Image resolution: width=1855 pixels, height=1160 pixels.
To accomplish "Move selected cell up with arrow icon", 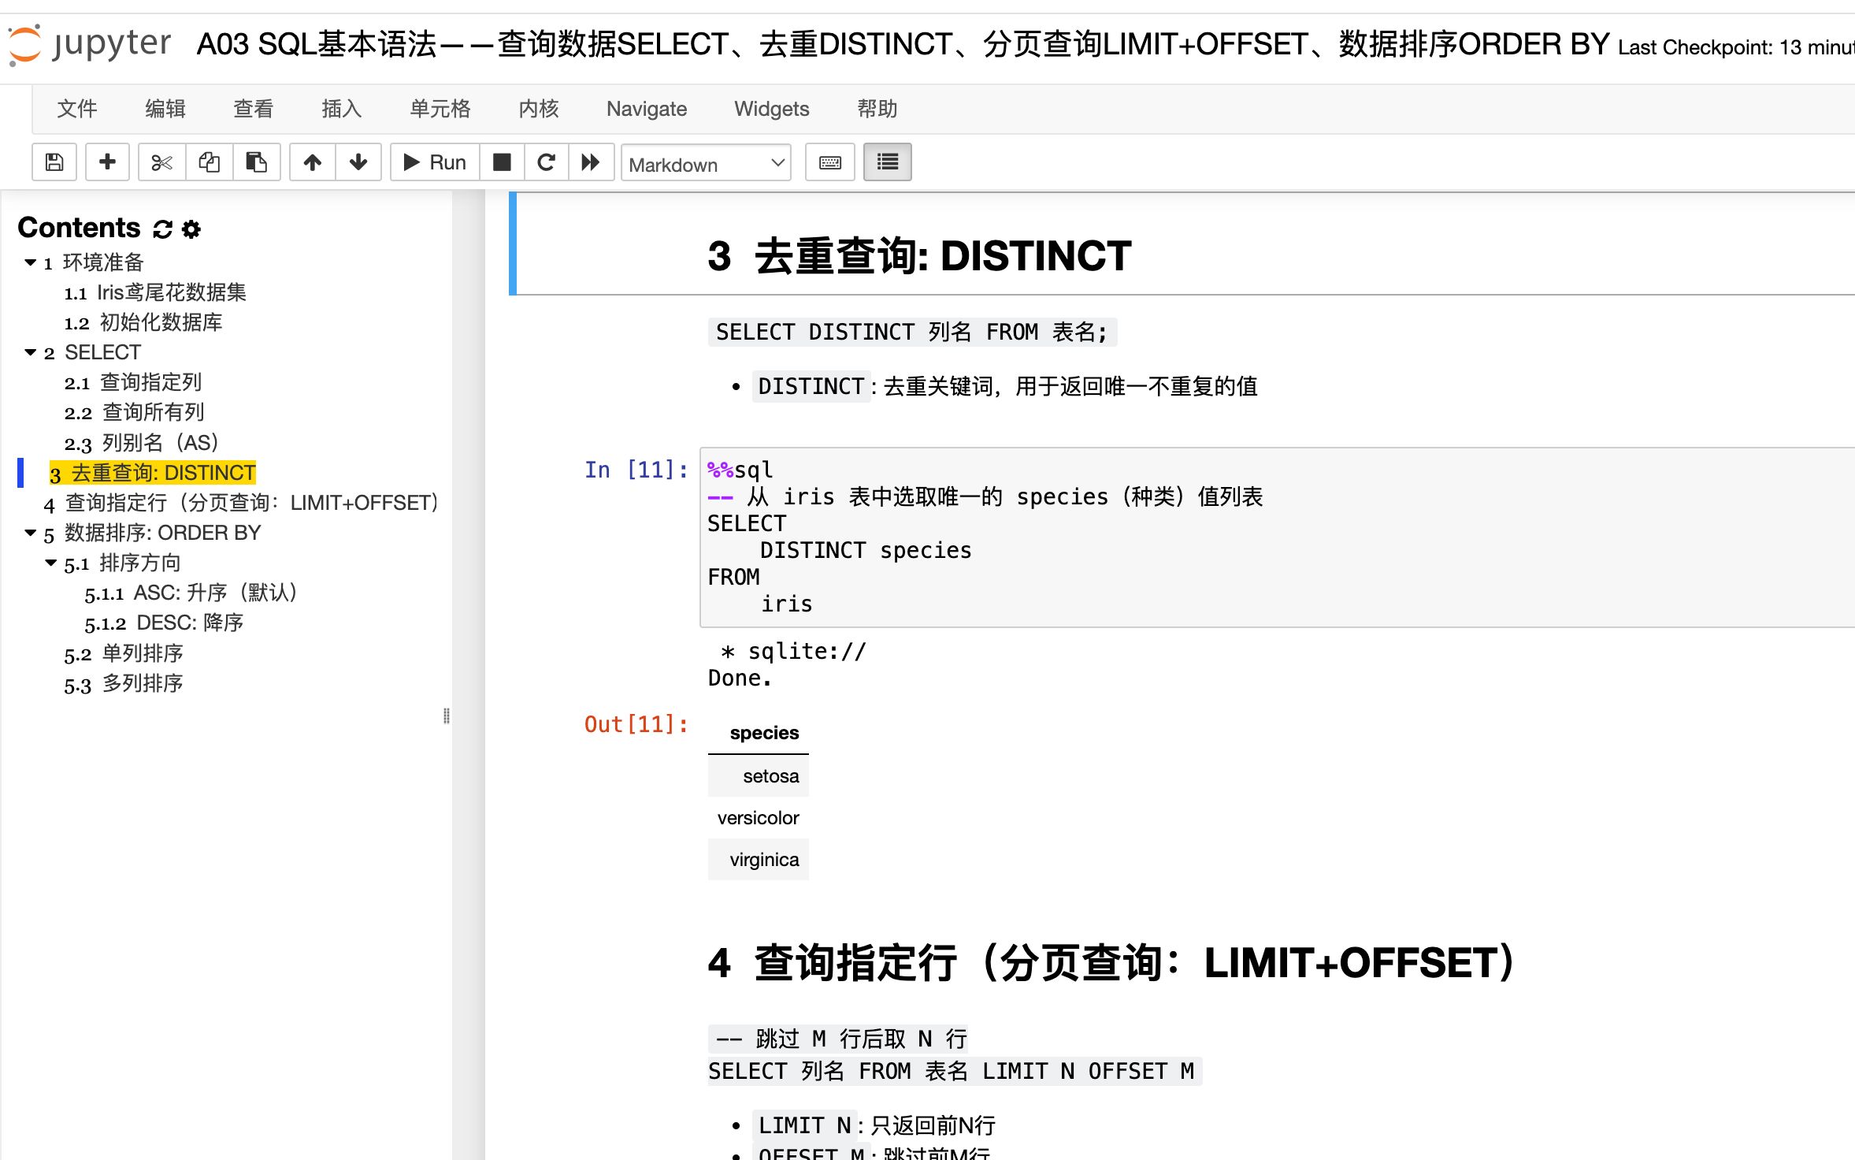I will [x=312, y=162].
